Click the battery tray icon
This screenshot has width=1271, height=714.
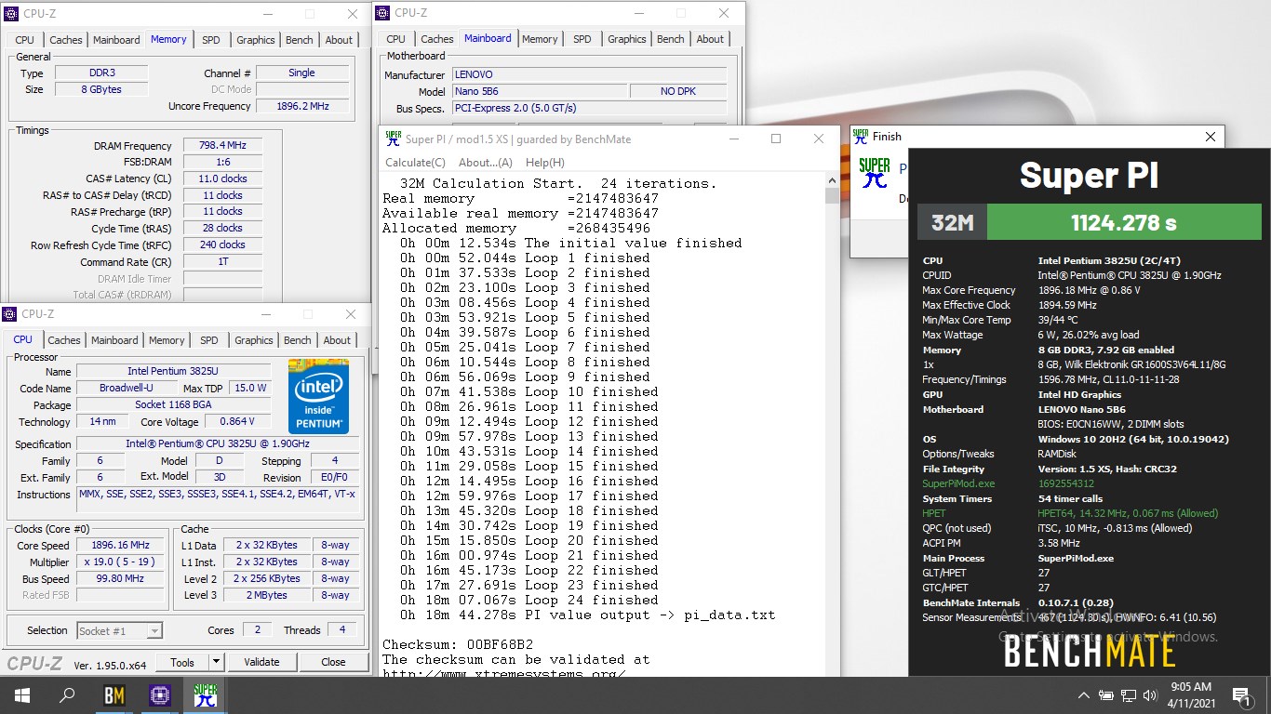[x=1106, y=695]
